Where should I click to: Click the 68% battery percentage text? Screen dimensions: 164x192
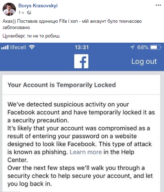point(143,47)
